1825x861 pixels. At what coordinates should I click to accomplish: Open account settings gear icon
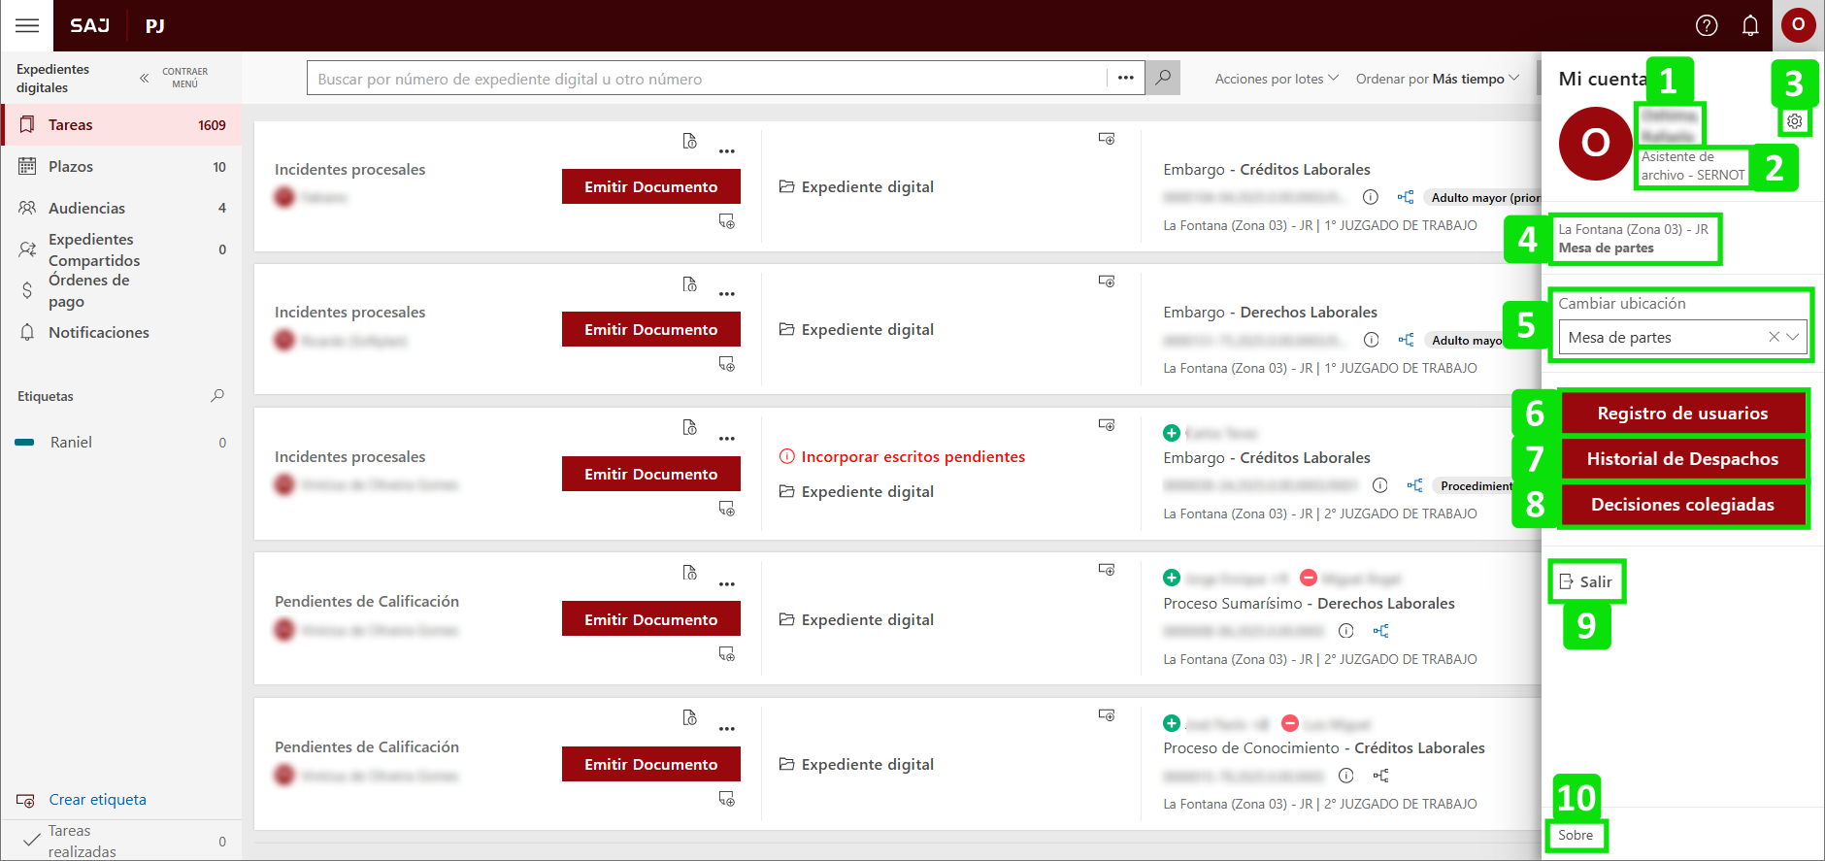pos(1795,121)
